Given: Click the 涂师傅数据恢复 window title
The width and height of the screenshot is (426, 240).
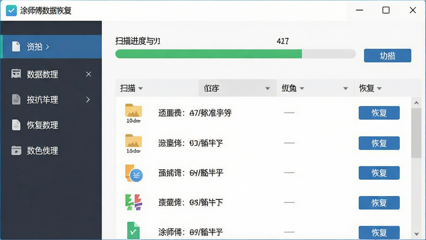Looking at the screenshot, I should pos(46,10).
